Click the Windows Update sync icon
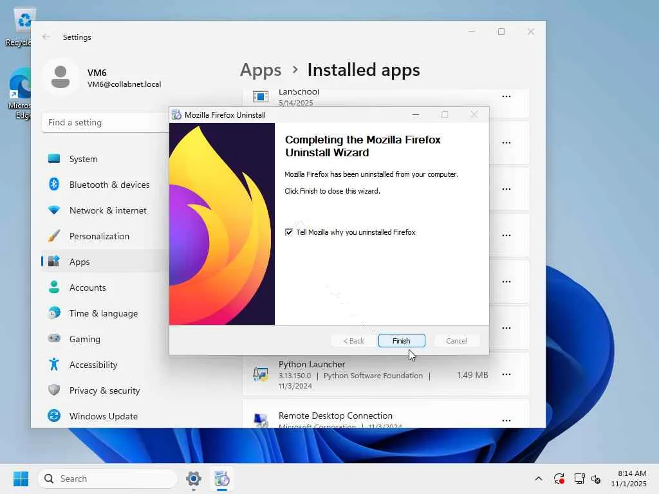 tap(54, 416)
